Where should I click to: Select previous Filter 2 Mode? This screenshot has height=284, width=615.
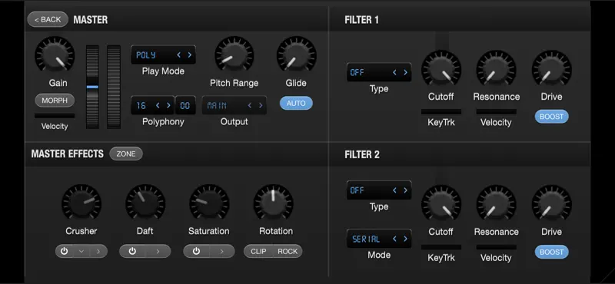394,239
